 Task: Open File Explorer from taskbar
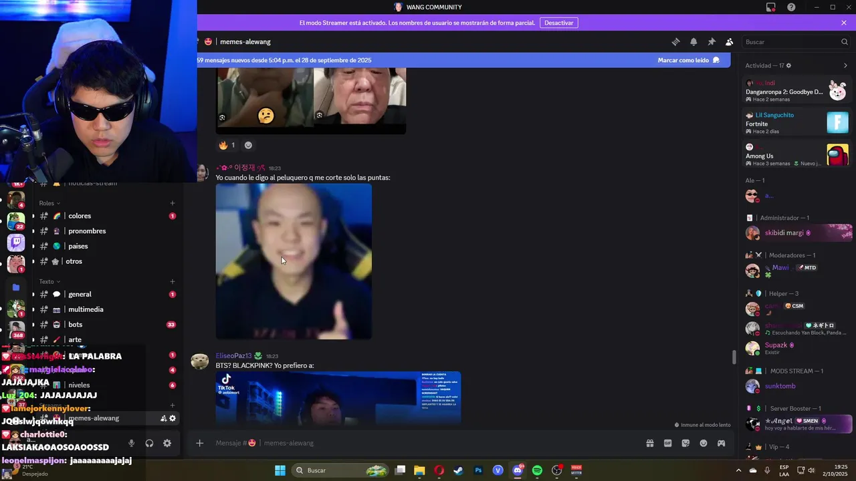419,470
